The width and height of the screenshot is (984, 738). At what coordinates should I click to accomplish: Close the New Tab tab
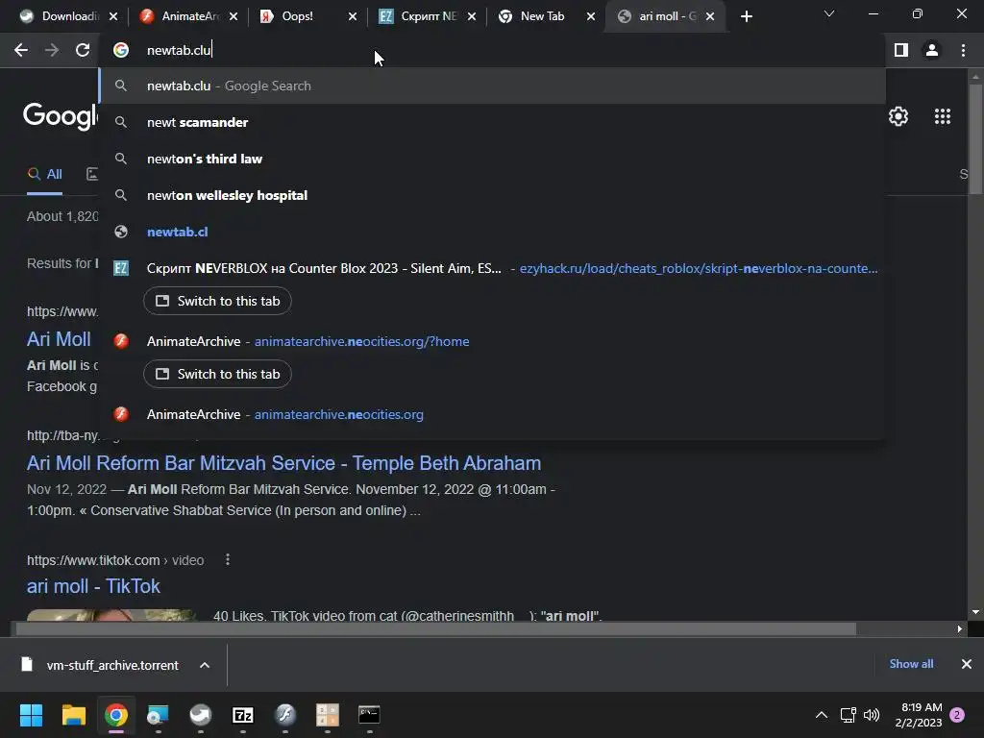click(591, 16)
